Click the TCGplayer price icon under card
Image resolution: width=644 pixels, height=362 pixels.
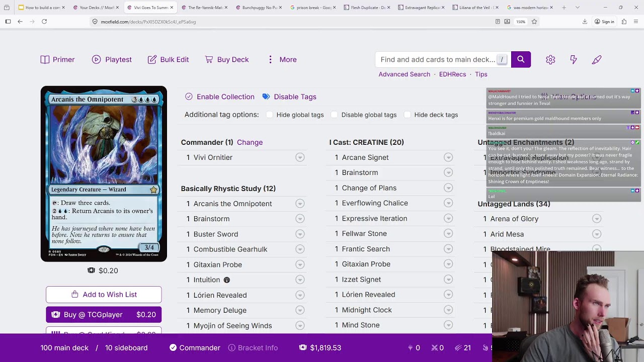[91, 270]
